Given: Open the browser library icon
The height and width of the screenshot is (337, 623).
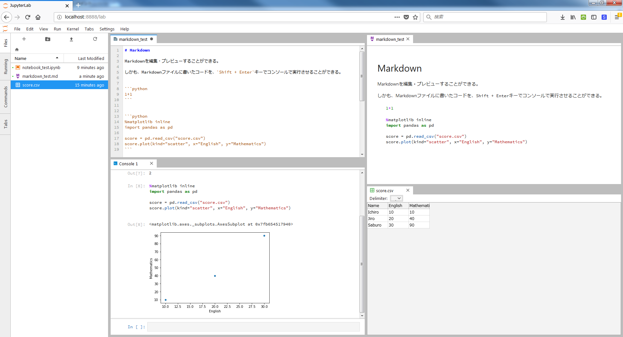Looking at the screenshot, I should point(573,17).
